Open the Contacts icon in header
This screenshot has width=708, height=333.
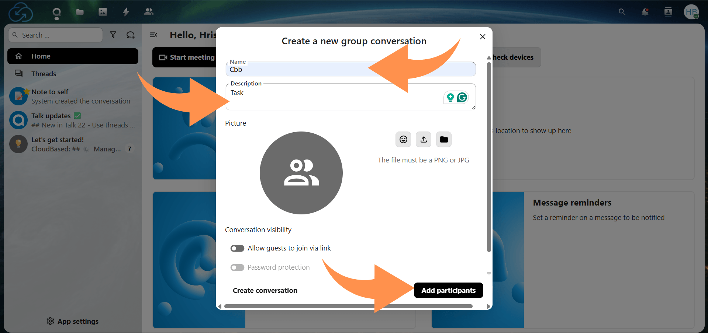pos(668,12)
